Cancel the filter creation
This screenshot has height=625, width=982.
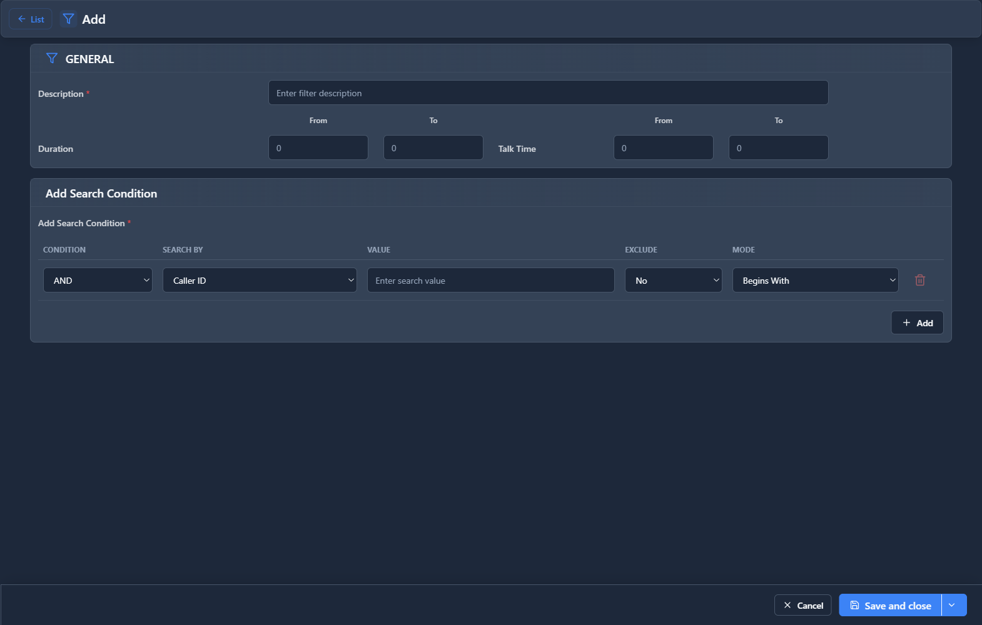(x=802, y=605)
